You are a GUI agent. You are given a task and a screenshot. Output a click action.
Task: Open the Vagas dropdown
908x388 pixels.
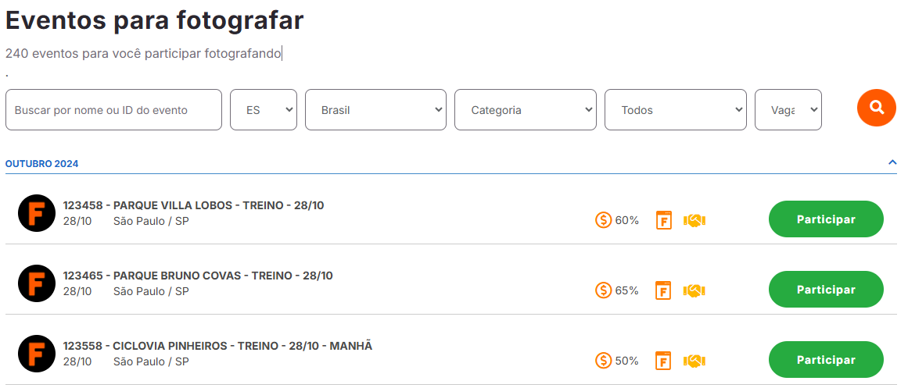tap(788, 110)
